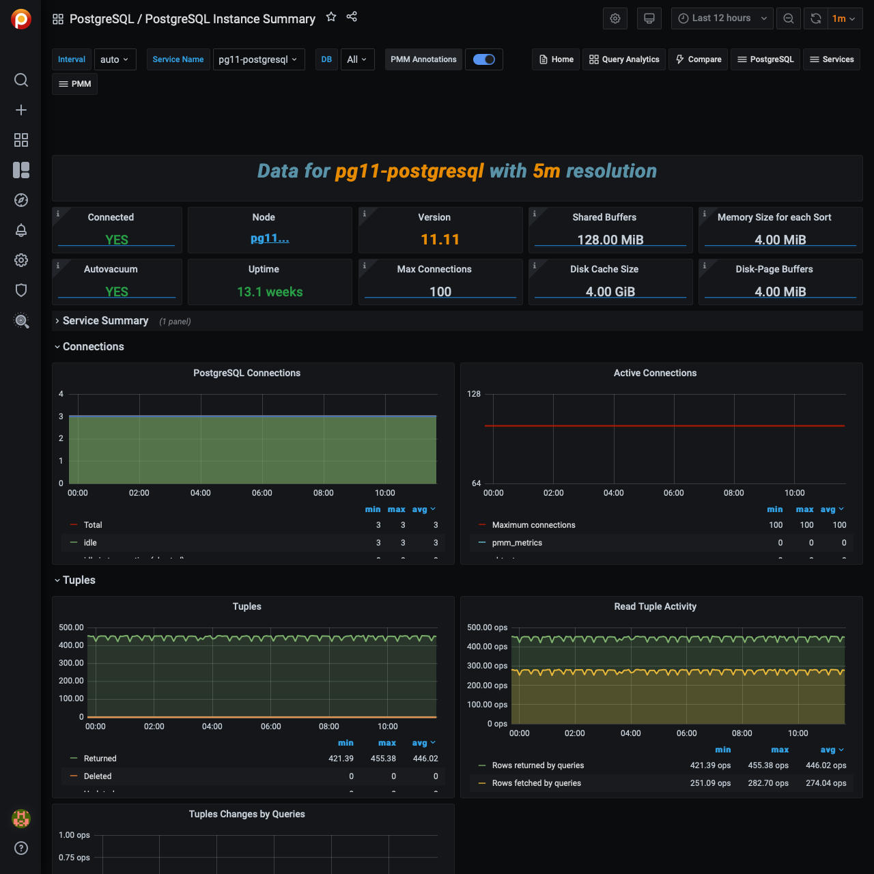Open the Alerting bell icon
Viewport: 874px width, 874px height.
click(x=21, y=230)
